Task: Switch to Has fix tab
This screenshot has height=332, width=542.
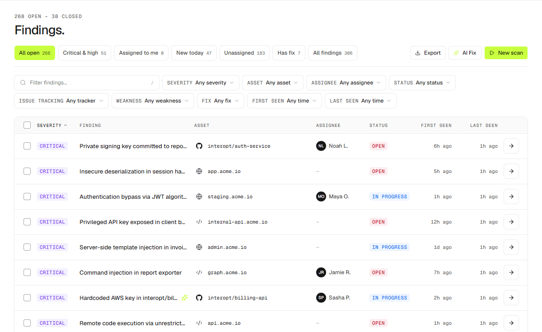Action: (289, 53)
